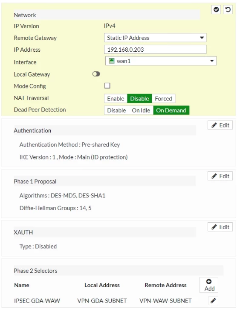Click the IP Address input field
Screen dimensions: 240x312
[x=155, y=49]
